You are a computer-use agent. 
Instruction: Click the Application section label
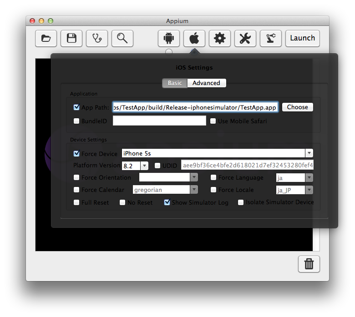(x=84, y=94)
